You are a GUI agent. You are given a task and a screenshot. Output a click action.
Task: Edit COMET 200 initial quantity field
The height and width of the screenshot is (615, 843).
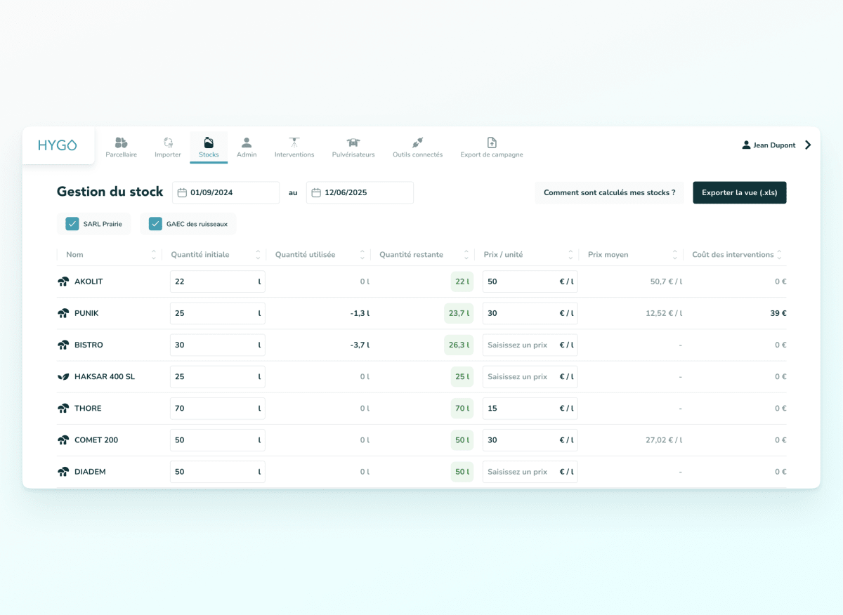(218, 440)
